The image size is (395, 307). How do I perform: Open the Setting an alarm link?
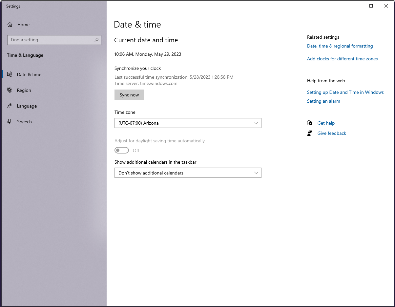pyautogui.click(x=323, y=101)
